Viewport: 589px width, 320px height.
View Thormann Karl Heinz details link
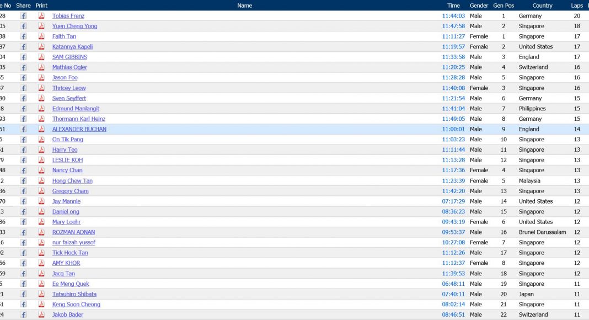[x=78, y=119]
